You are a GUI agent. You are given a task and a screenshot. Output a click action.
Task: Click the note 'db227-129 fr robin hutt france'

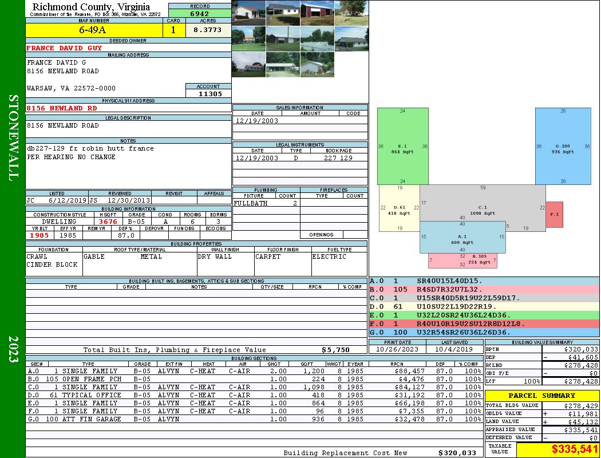click(90, 148)
